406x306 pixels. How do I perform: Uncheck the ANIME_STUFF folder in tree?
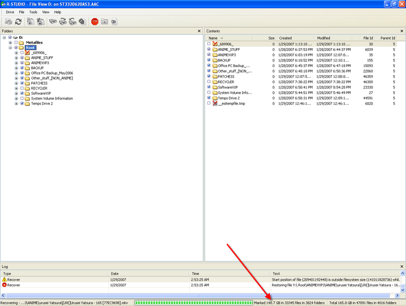[x=22, y=58]
